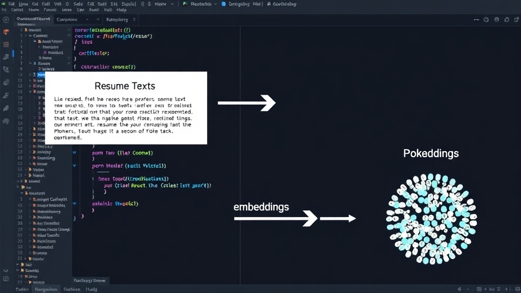Click the bottom-most icon in the left activity bar
This screenshot has width=521, height=293.
[6, 279]
